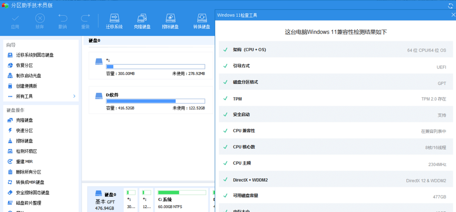The width and height of the screenshot is (456, 212).
Task: Click the 重做 redo arrow
Action: [x=85, y=18]
